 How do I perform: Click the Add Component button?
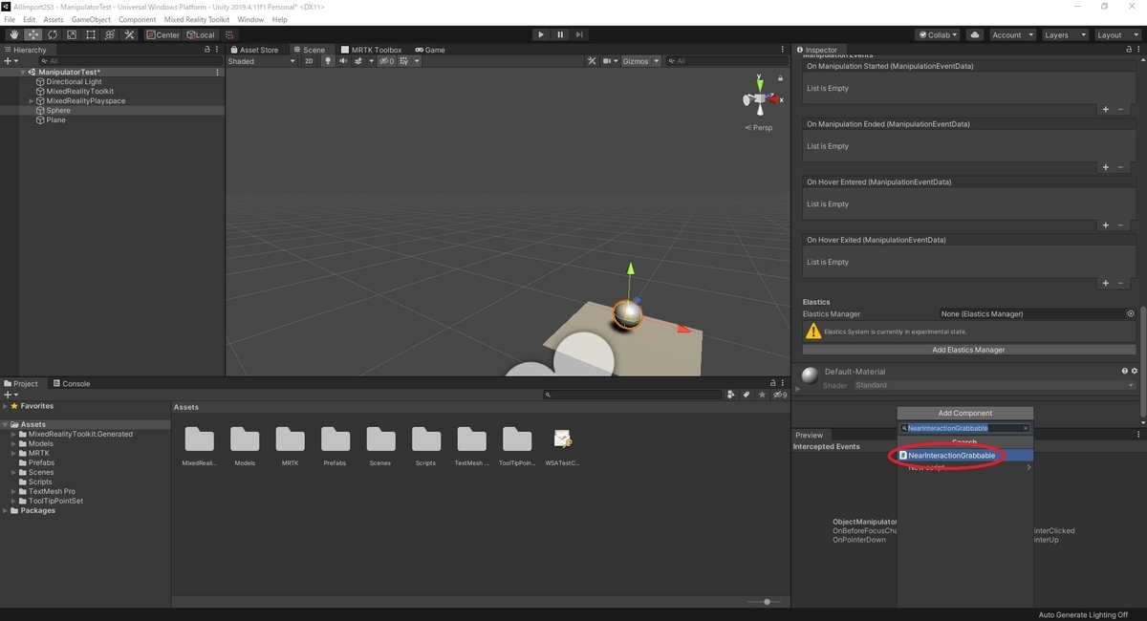click(965, 413)
